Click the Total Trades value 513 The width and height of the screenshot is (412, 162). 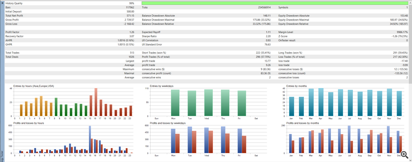pos(132,53)
